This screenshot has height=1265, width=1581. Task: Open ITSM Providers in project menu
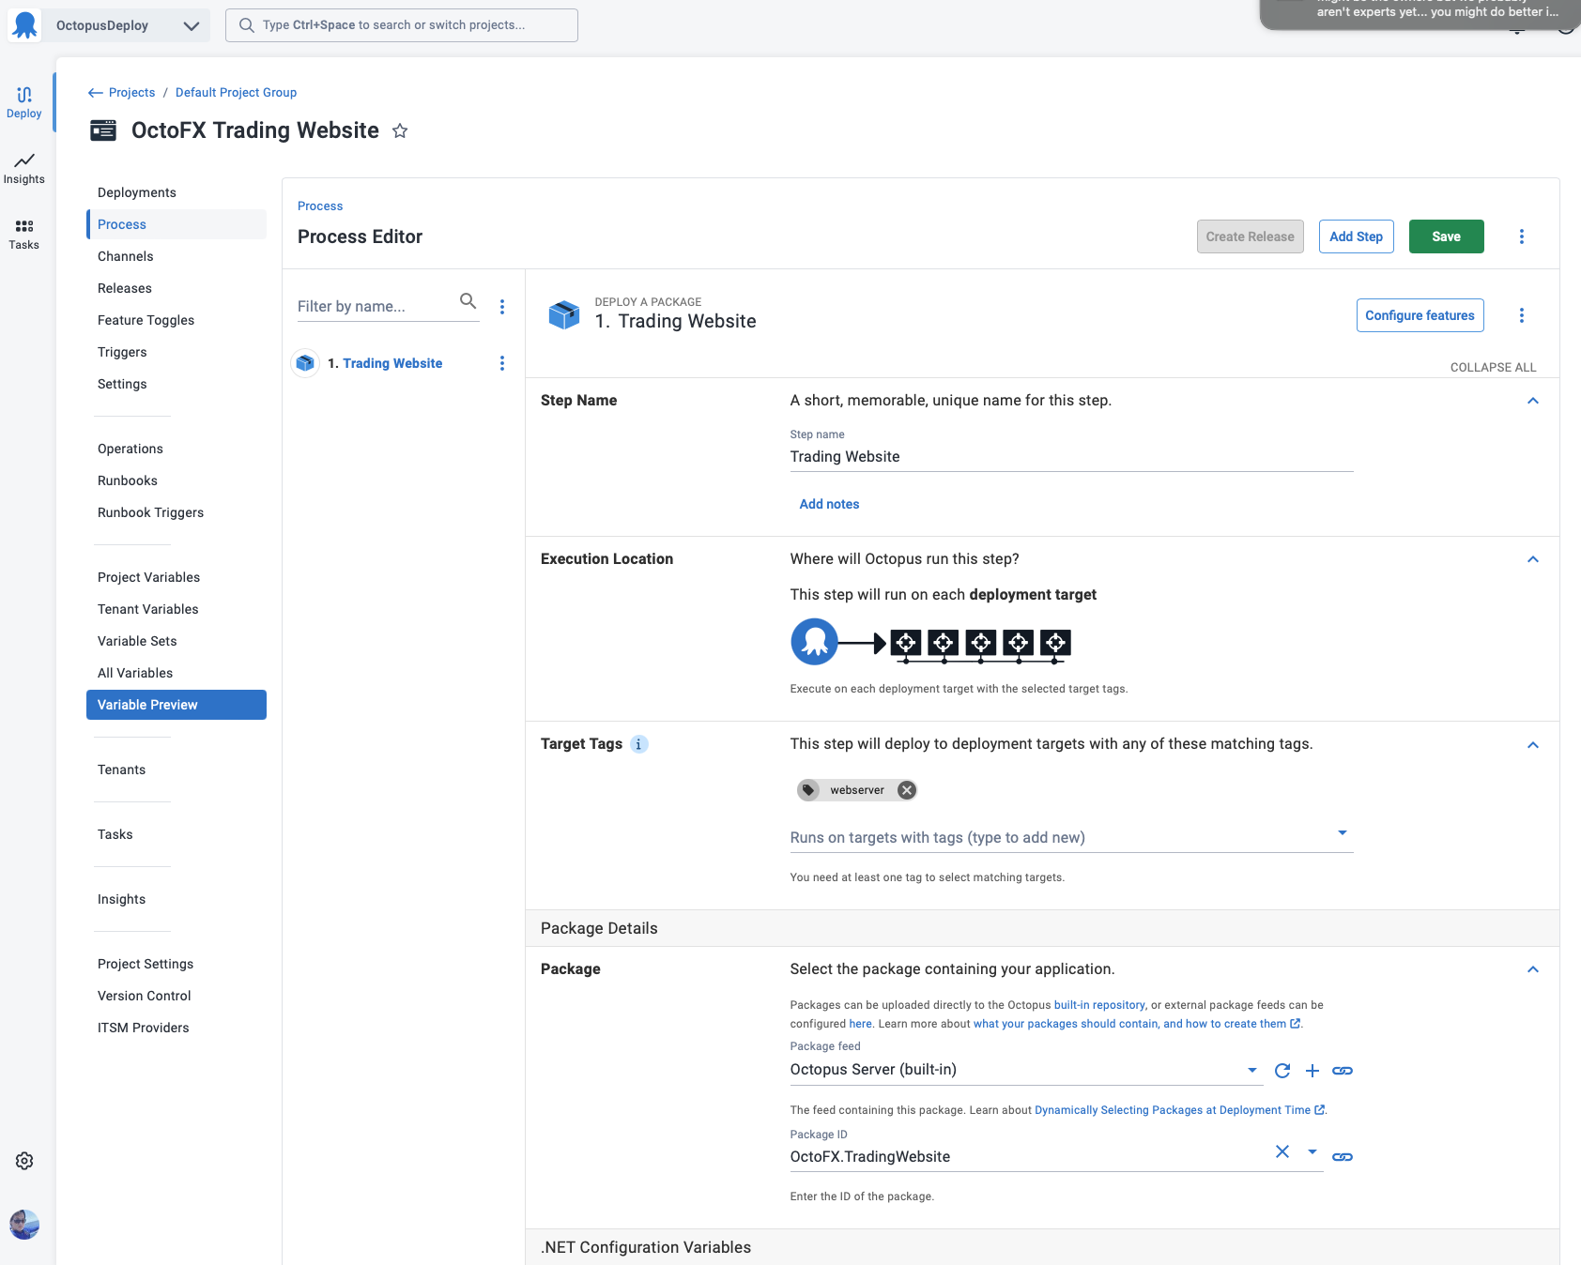(144, 1028)
